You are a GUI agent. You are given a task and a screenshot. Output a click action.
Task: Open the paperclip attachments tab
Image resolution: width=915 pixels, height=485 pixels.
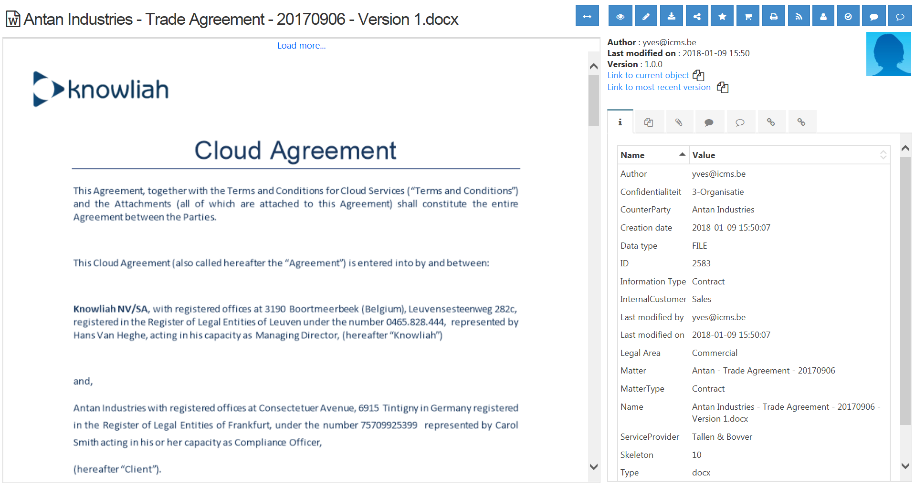coord(679,122)
